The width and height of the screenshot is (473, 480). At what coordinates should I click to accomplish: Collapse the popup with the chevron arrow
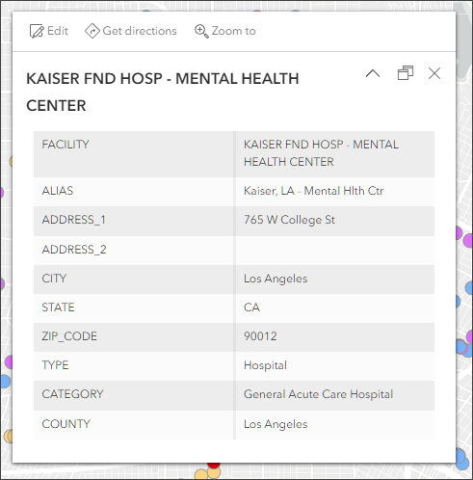373,73
